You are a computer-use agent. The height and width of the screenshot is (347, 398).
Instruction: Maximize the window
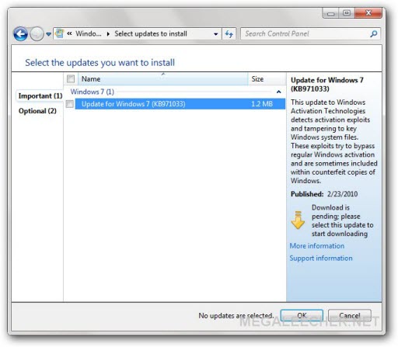347,13
